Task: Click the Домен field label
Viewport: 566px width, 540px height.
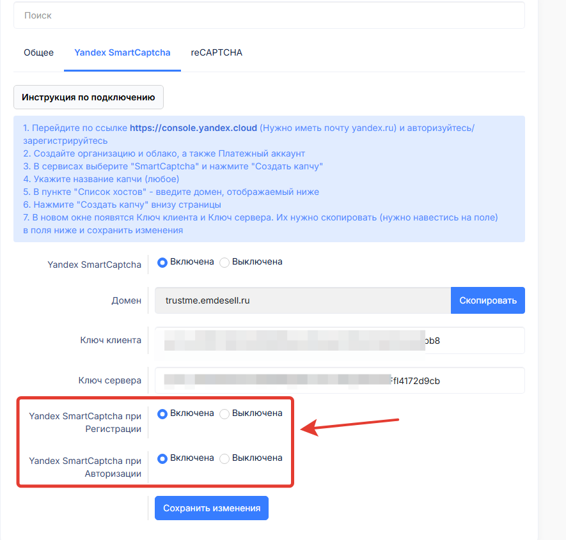Action: coord(127,300)
